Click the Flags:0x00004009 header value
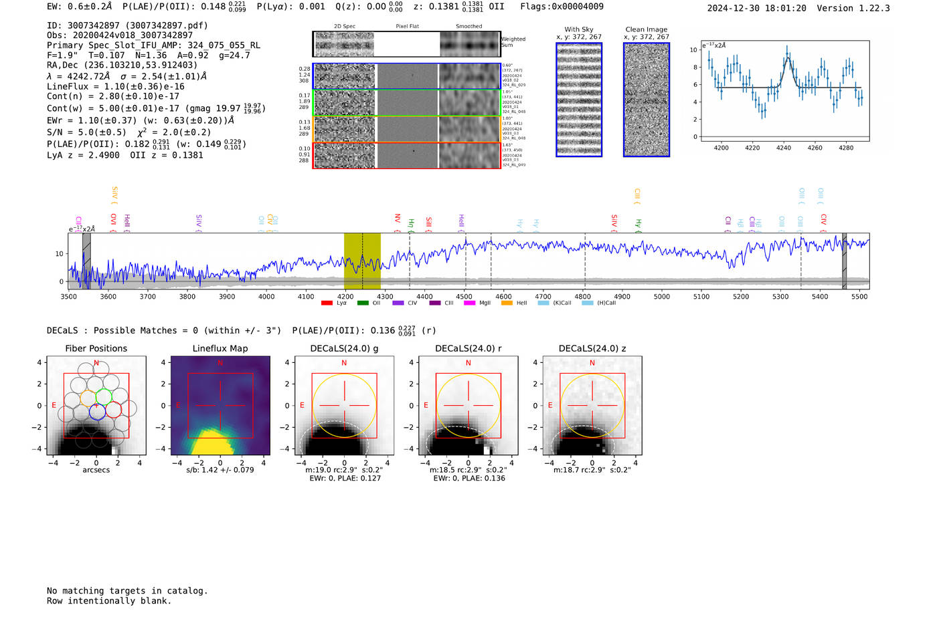This screenshot has width=937, height=637. tap(562, 7)
